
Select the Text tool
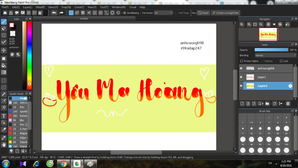pos(4,116)
